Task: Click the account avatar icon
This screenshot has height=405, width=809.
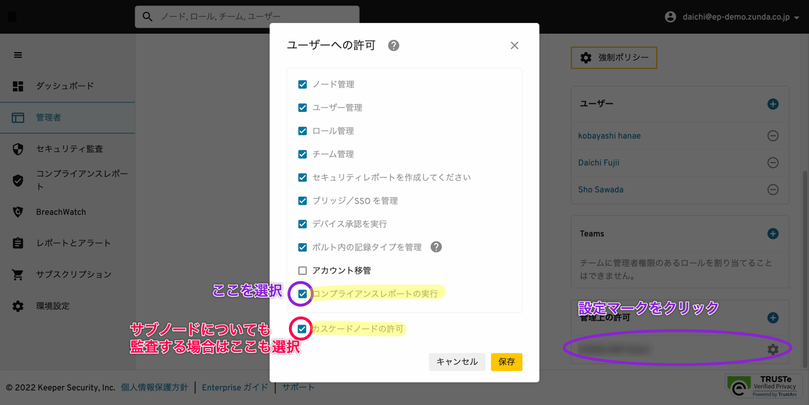Action: tap(670, 17)
